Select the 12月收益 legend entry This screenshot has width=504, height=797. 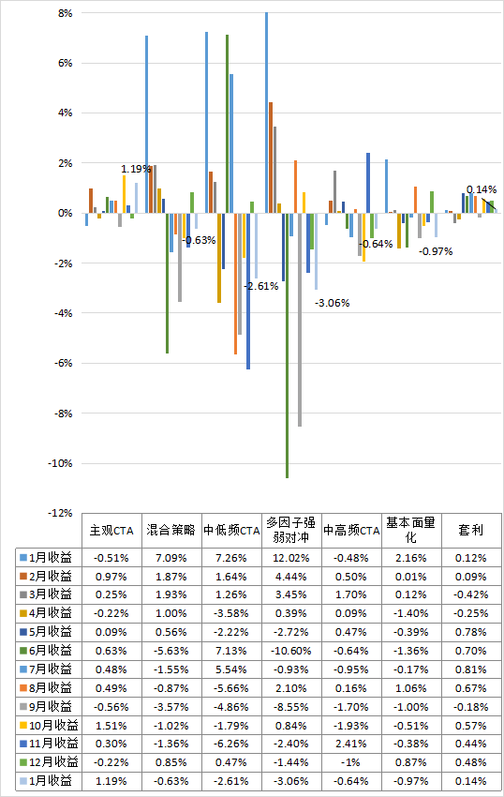(x=50, y=762)
